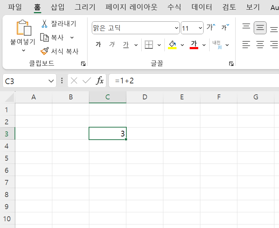Switch to 보기 tab
Viewport: 279px width, 228px height.
tap(253, 7)
